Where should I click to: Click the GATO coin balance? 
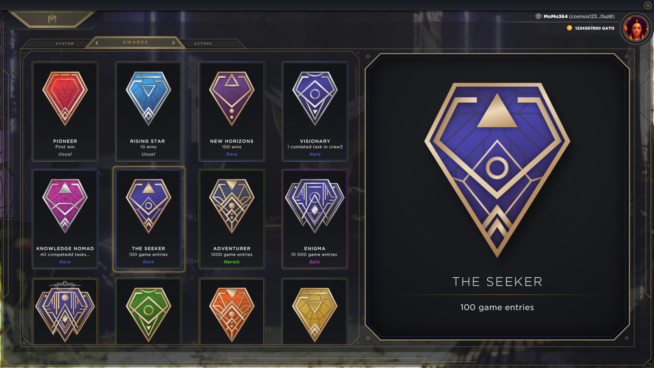[x=591, y=28]
